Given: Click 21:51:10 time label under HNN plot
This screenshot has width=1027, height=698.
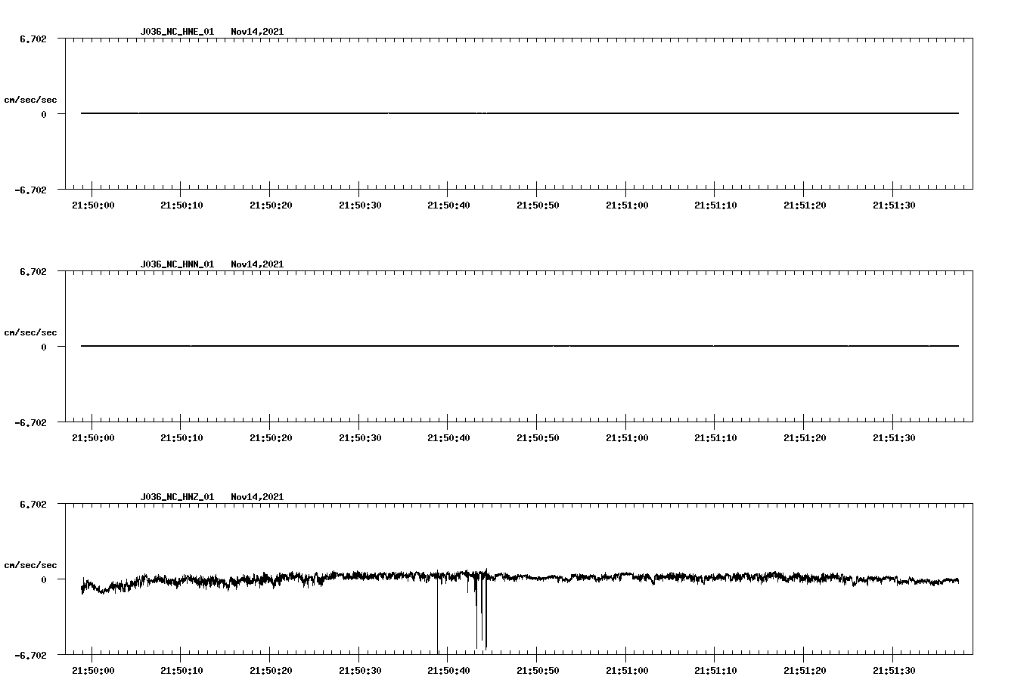Looking at the screenshot, I should [x=716, y=437].
